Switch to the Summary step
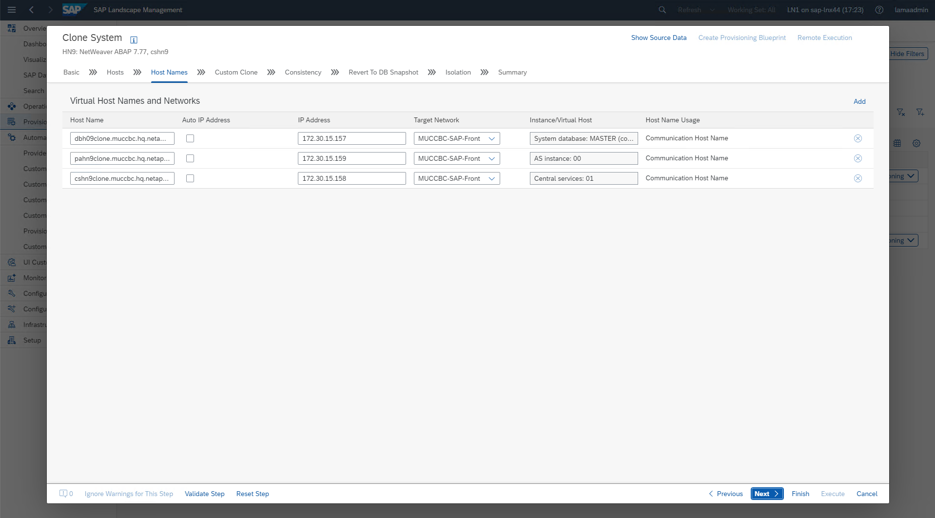The image size is (935, 518). click(x=512, y=72)
